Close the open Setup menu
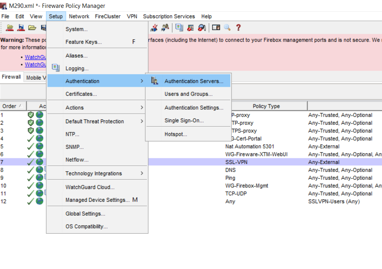This screenshot has height=269, width=382. click(56, 16)
